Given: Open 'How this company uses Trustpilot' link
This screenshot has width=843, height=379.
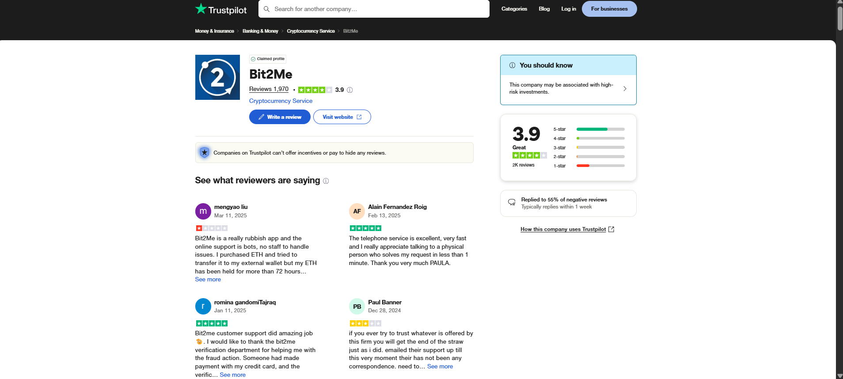Looking at the screenshot, I should click(x=563, y=229).
